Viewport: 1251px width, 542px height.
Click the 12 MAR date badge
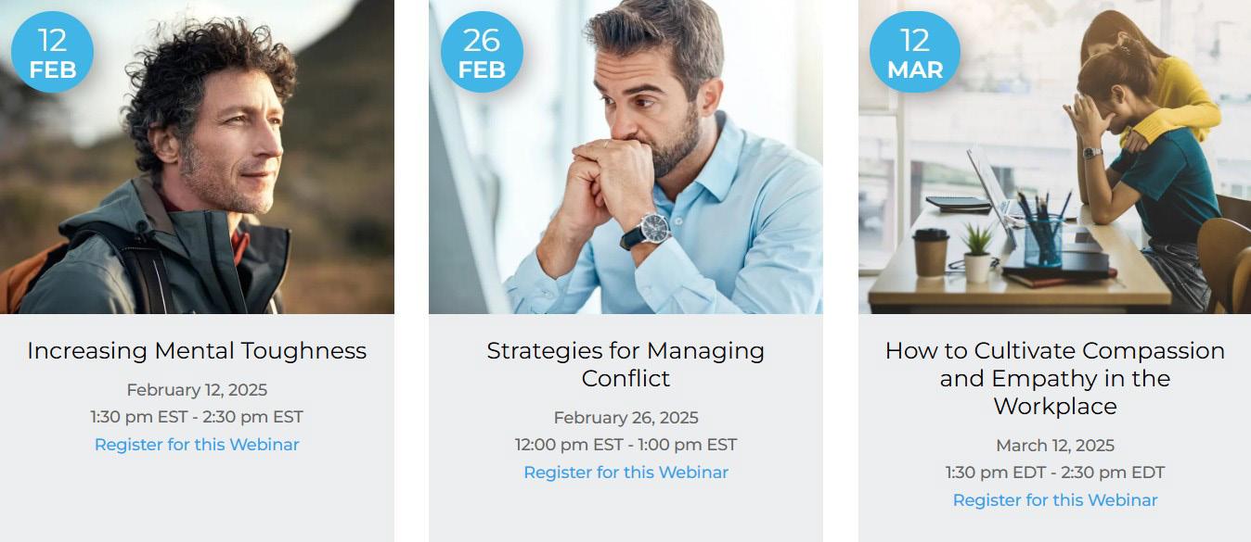914,52
